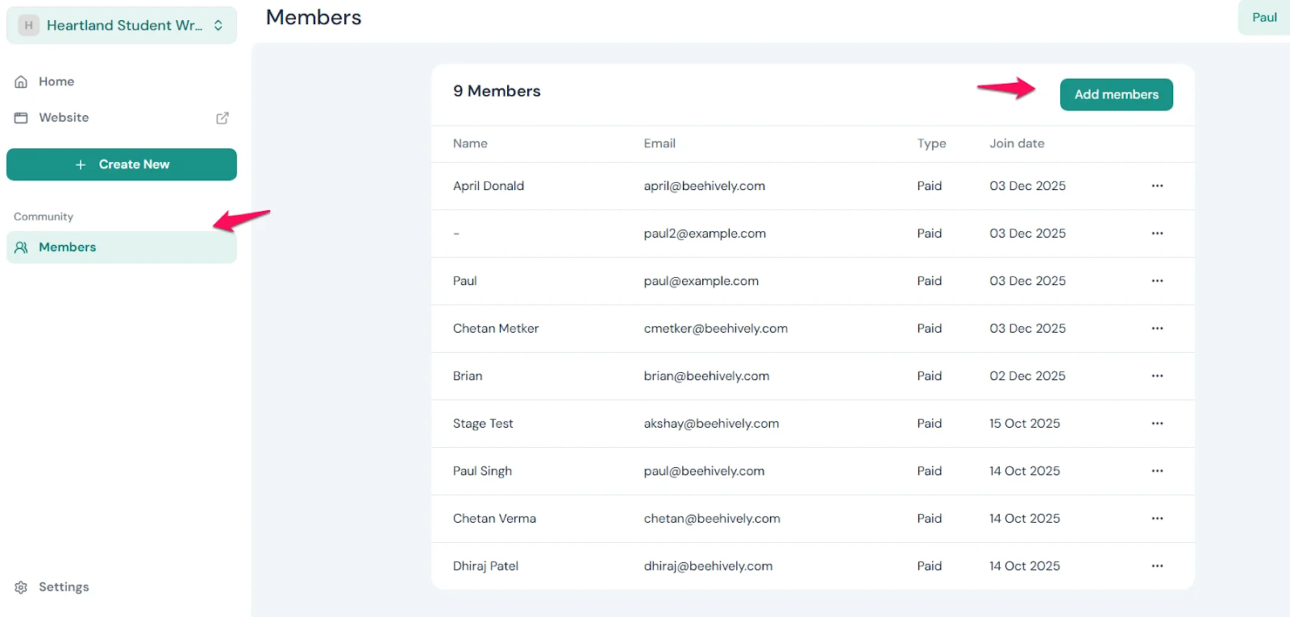Click the Website window icon in sidebar
Screen dimensions: 1290x617
coord(22,118)
